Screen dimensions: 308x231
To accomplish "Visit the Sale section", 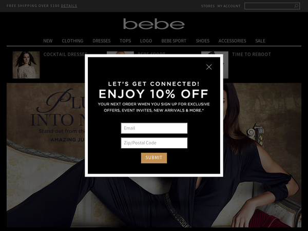I will tap(260, 41).
